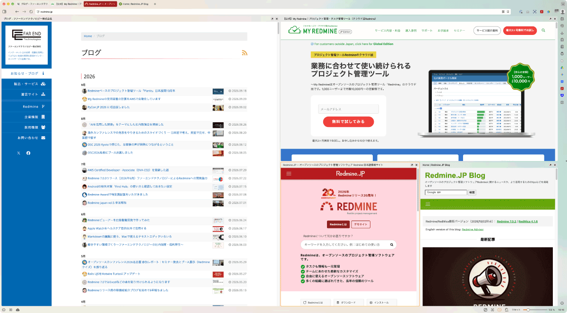
Task: Click the blue shield icon in the right side panel
Action: (562, 95)
